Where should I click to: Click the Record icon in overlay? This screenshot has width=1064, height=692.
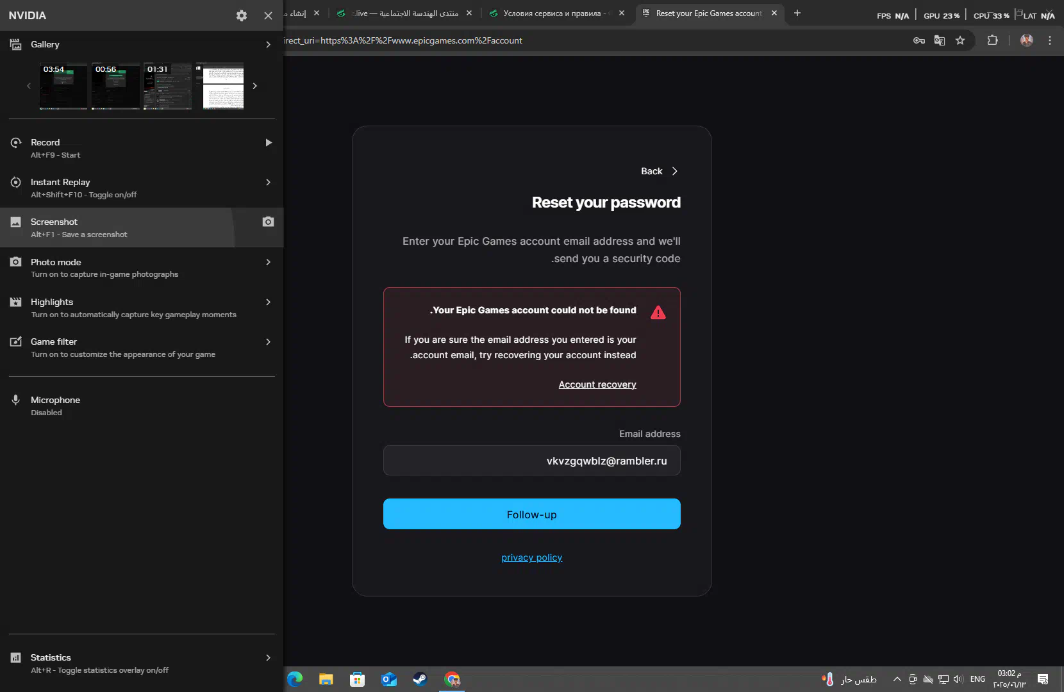click(16, 142)
